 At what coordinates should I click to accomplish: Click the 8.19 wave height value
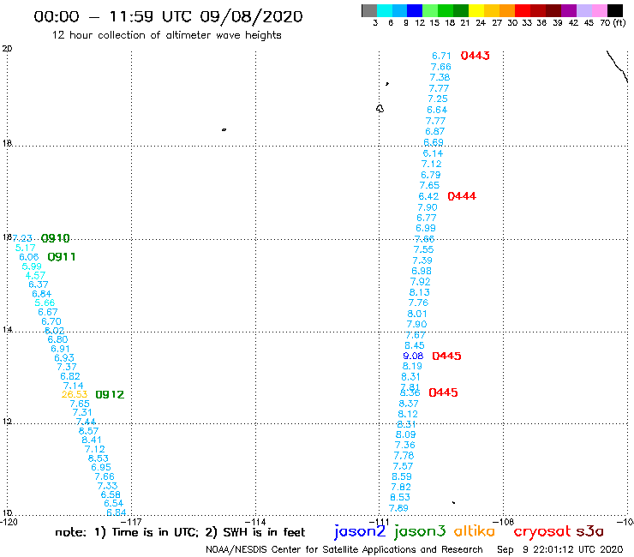point(412,366)
